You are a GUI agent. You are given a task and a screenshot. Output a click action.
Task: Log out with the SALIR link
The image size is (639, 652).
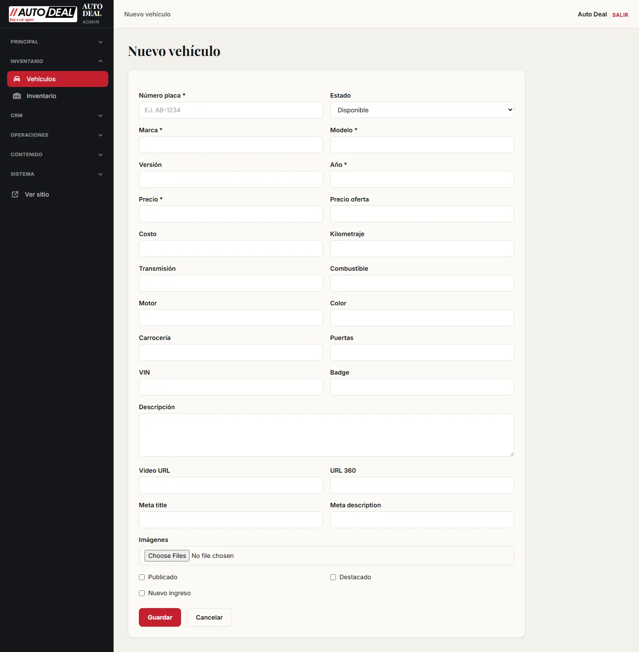620,15
